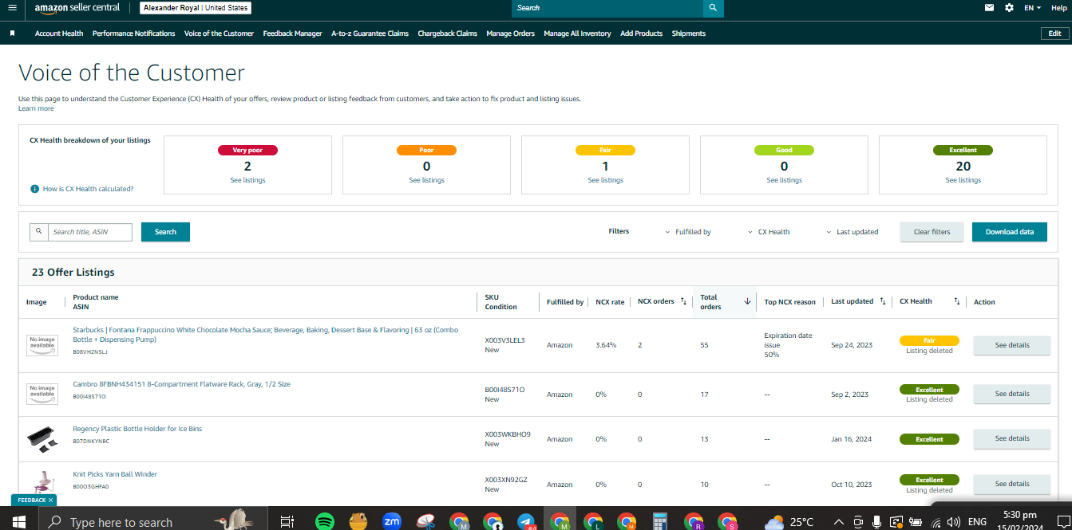Viewport: 1072px width, 530px height.
Task: Open the EN language dropdown
Action: [x=1033, y=7]
